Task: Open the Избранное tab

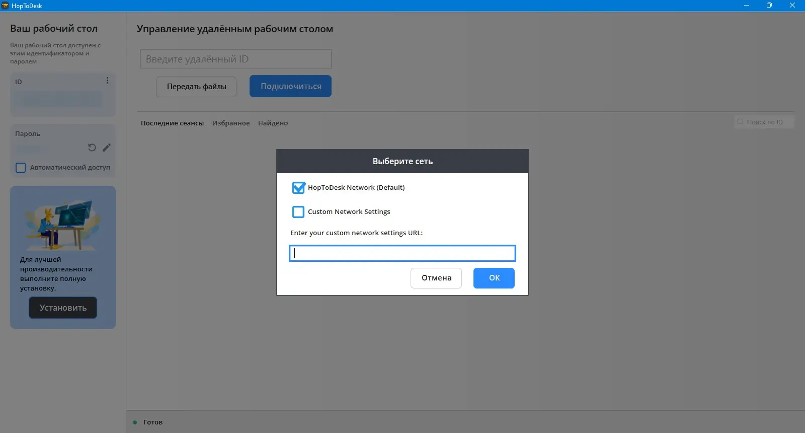Action: click(231, 123)
